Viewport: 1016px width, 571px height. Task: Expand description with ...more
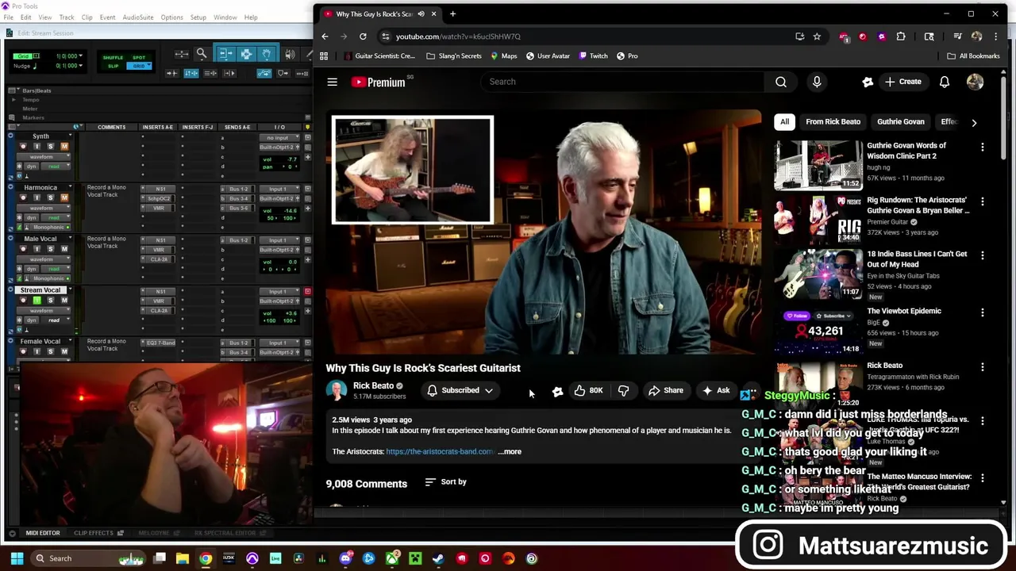[x=510, y=451]
